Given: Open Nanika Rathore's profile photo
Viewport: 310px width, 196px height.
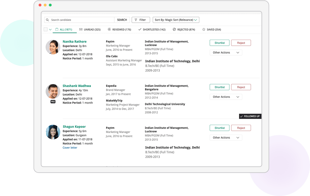Looking at the screenshot, I should (x=53, y=47).
